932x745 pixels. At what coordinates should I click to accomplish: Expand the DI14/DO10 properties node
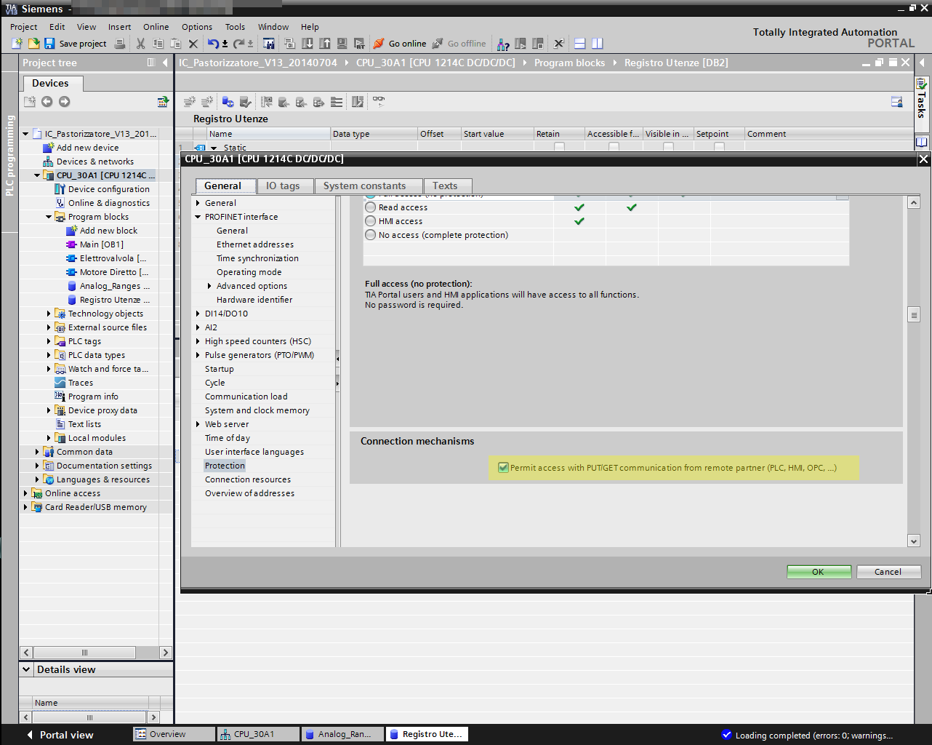pos(198,314)
